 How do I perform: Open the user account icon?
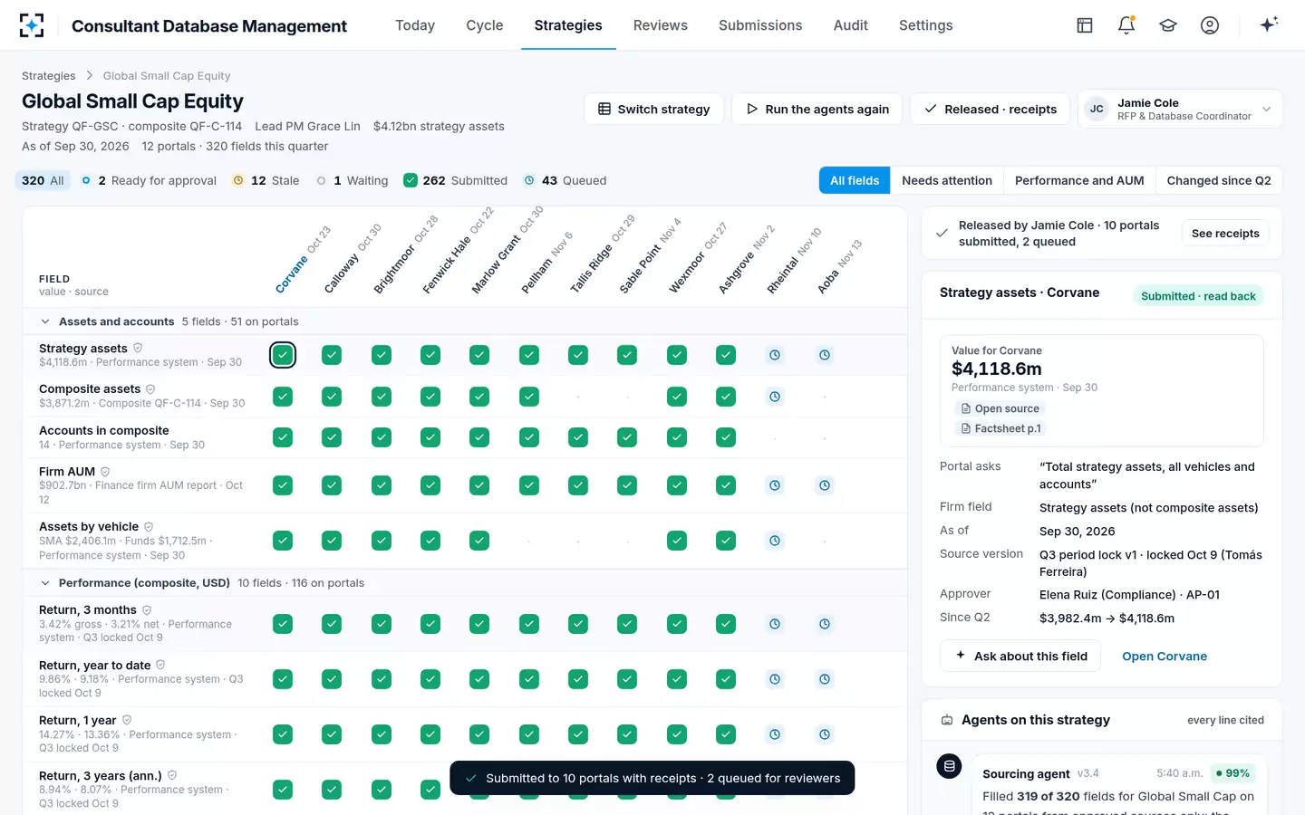[1210, 25]
